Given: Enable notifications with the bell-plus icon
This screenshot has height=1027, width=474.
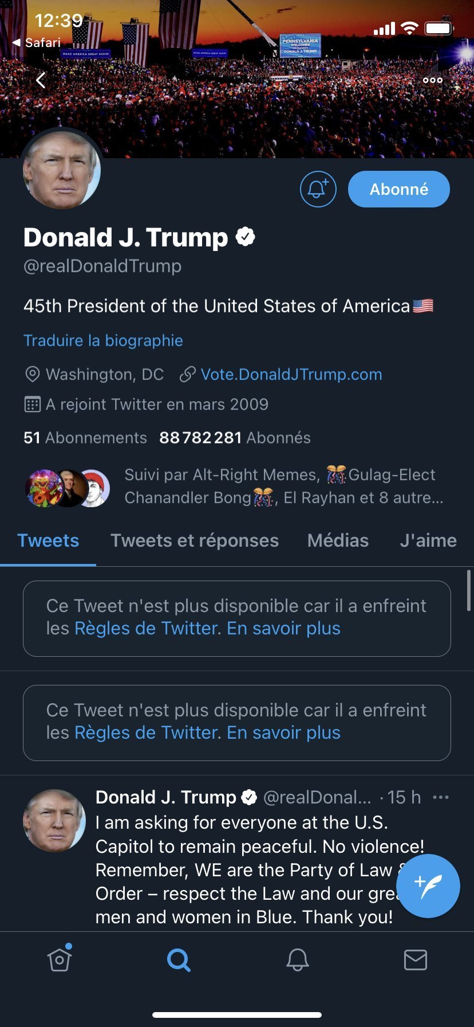Looking at the screenshot, I should click(x=318, y=189).
